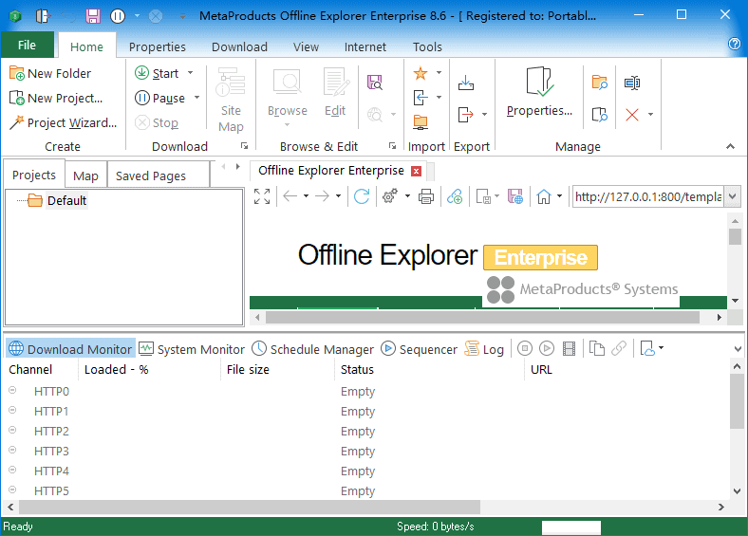Open the Pause dropdown arrow

coord(196,98)
